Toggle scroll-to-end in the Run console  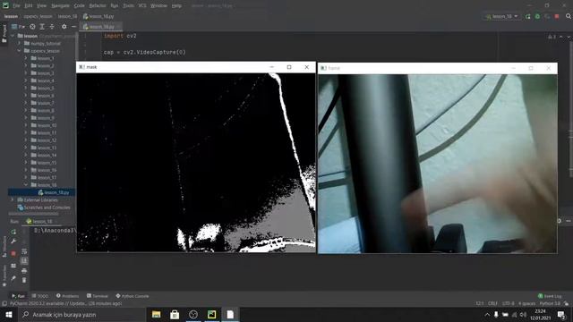coord(24,260)
